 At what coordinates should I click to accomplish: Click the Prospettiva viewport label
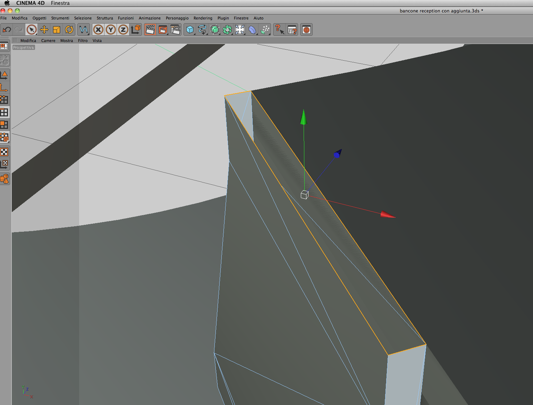24,47
